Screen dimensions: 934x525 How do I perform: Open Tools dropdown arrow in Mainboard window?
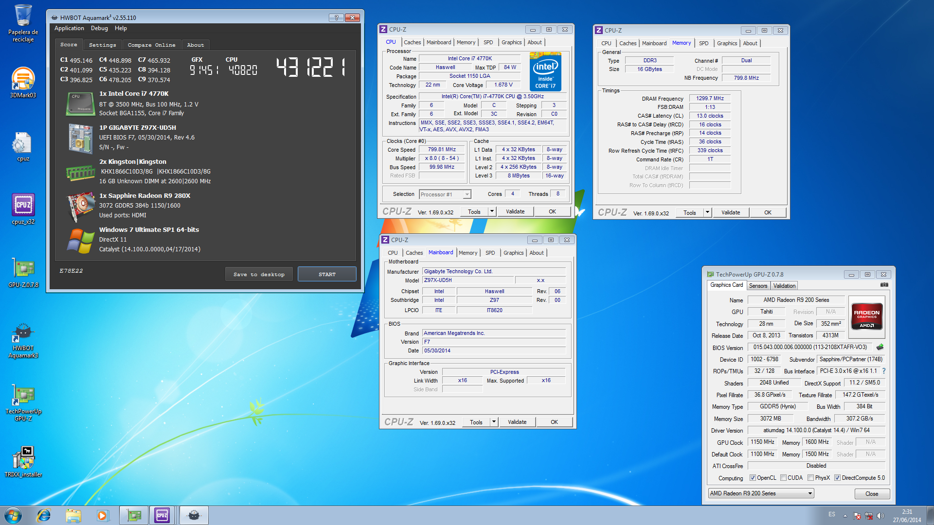coord(494,422)
